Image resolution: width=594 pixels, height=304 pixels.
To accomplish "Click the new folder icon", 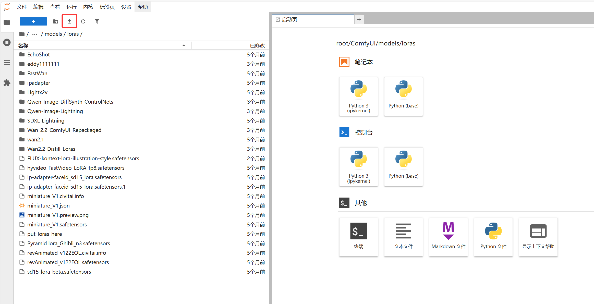I will point(56,21).
